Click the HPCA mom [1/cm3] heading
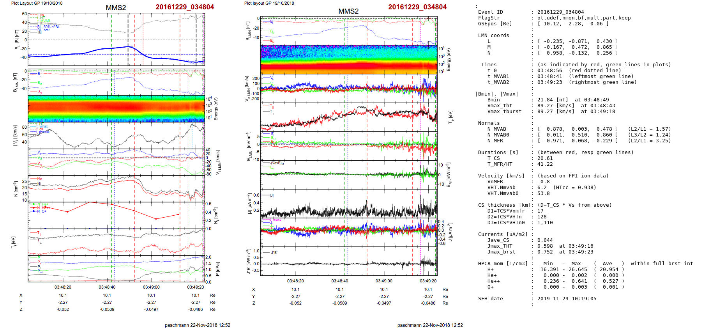703x328 pixels. 503,264
